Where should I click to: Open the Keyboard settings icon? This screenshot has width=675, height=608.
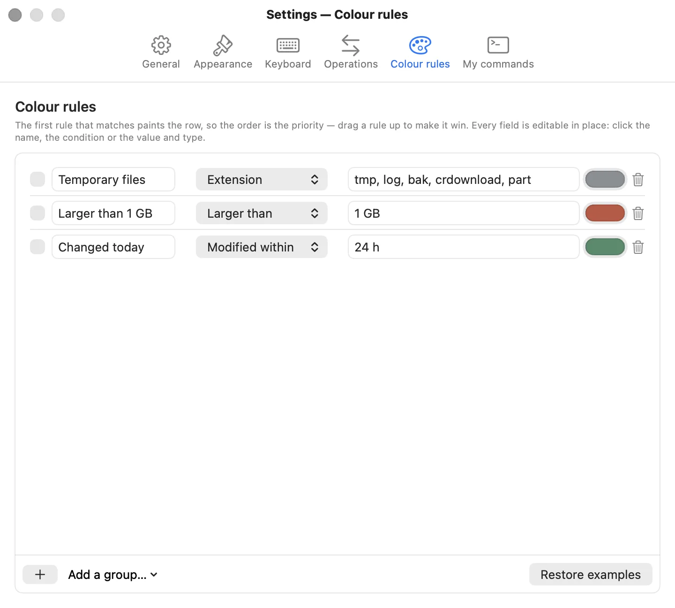point(288,46)
